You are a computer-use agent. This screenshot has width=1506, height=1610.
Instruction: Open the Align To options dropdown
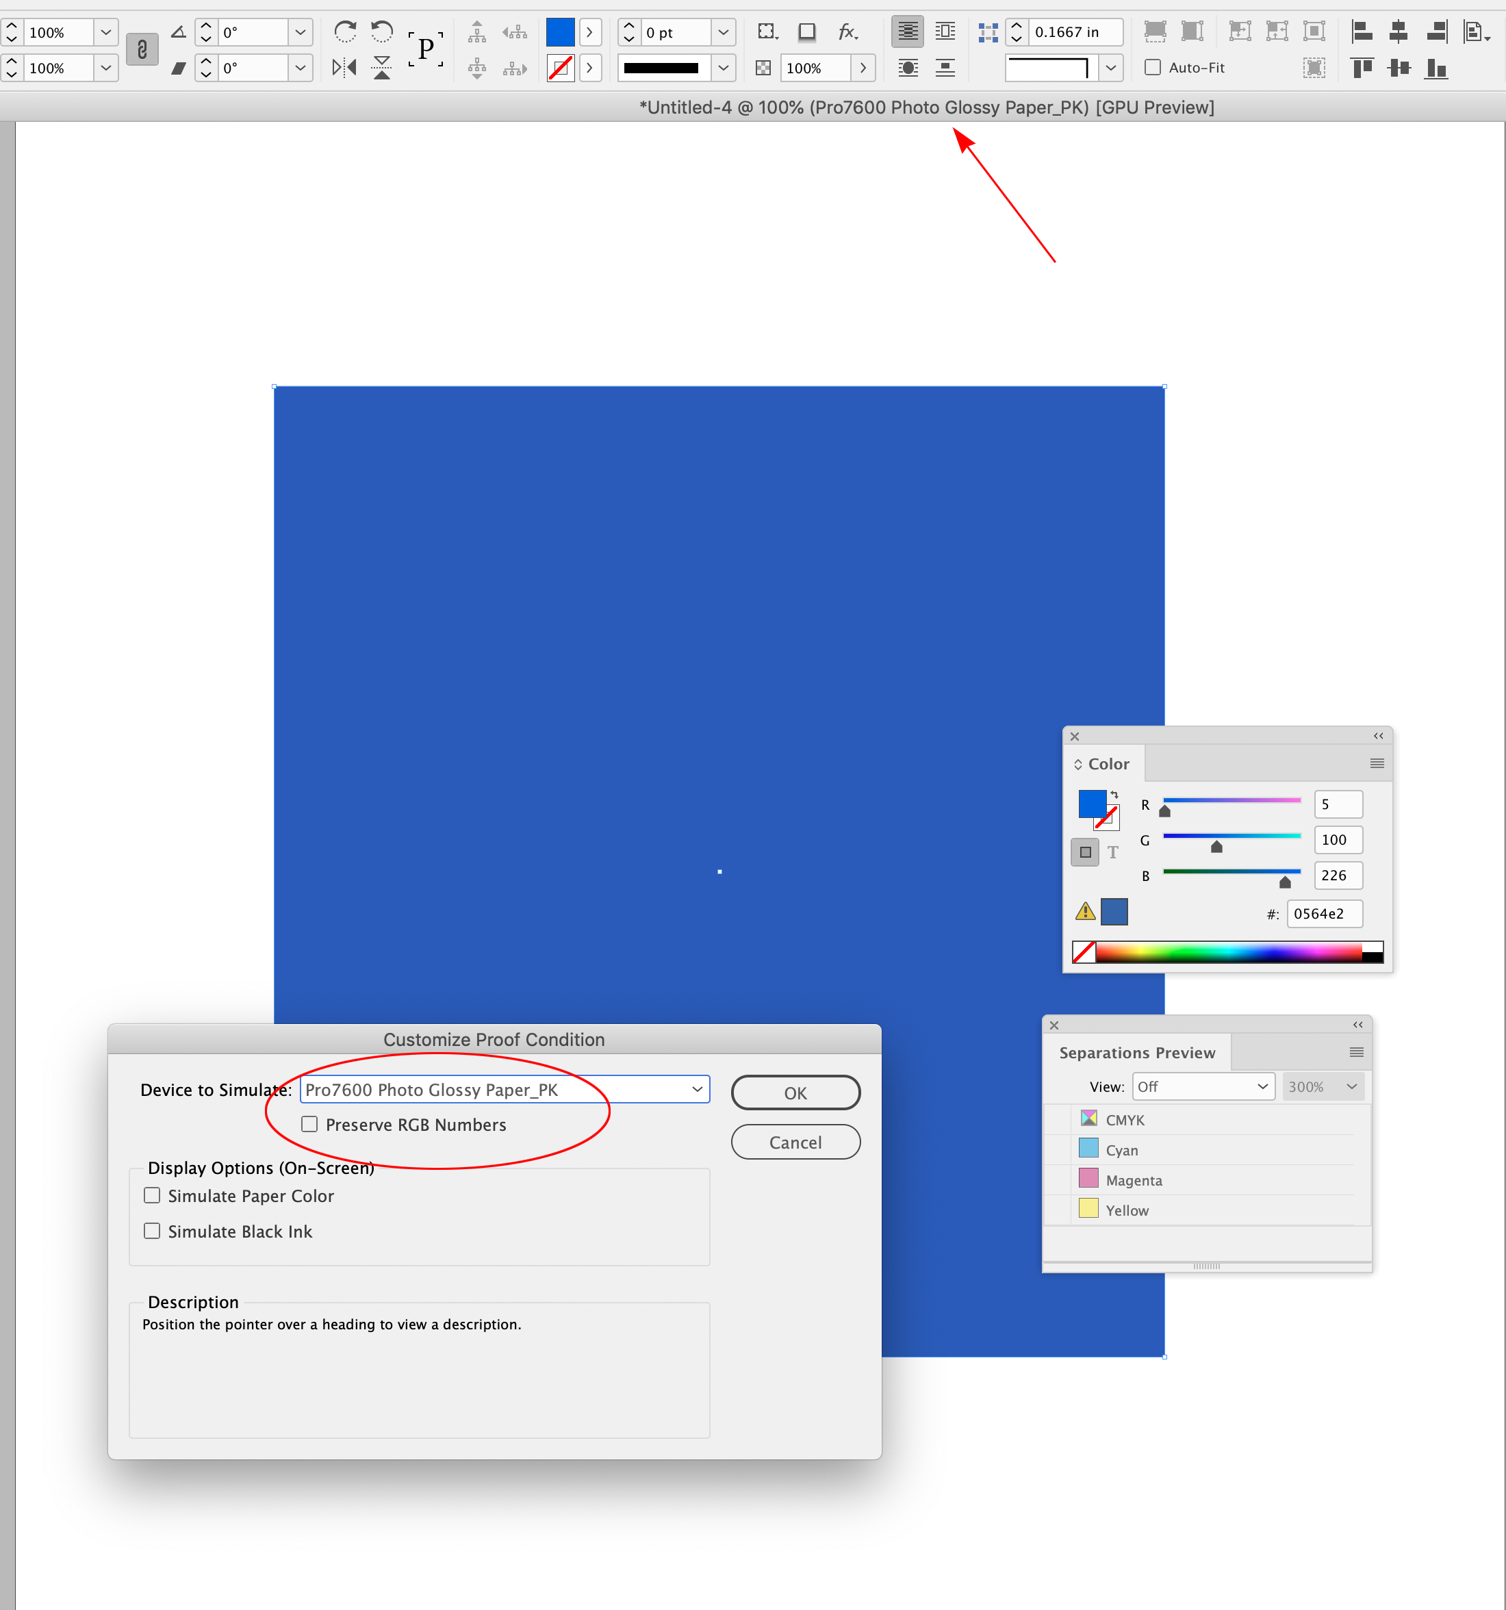pos(1478,31)
